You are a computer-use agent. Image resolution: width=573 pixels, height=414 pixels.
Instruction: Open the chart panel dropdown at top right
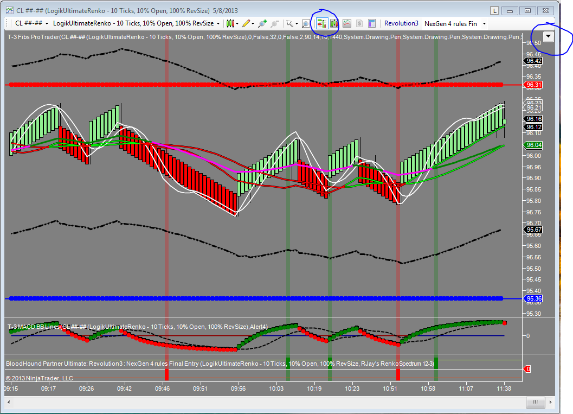549,36
